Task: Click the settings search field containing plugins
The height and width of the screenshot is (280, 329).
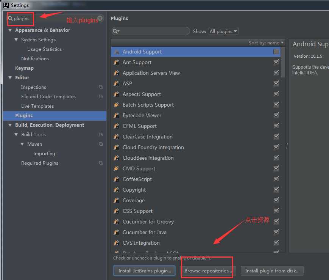Action: coord(55,18)
